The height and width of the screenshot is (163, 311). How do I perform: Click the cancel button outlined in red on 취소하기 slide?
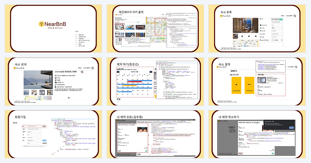[x=240, y=153]
